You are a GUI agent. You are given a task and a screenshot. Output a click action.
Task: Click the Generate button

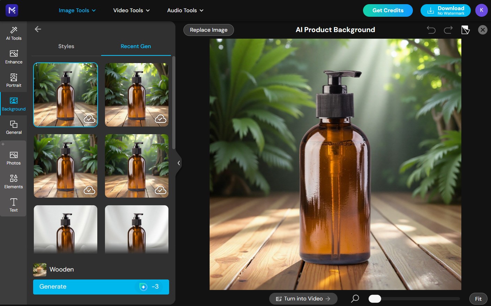tap(101, 286)
